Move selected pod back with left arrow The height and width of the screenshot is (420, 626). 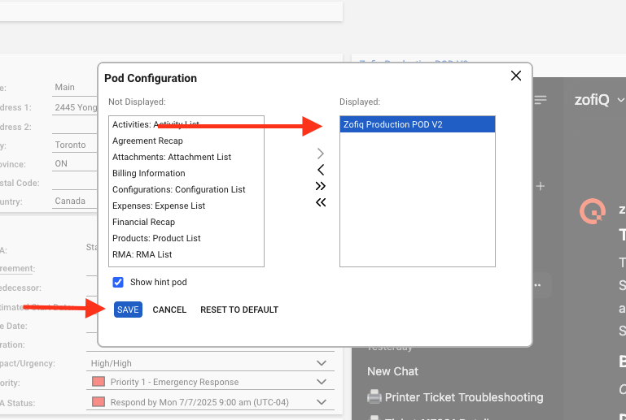(x=320, y=170)
